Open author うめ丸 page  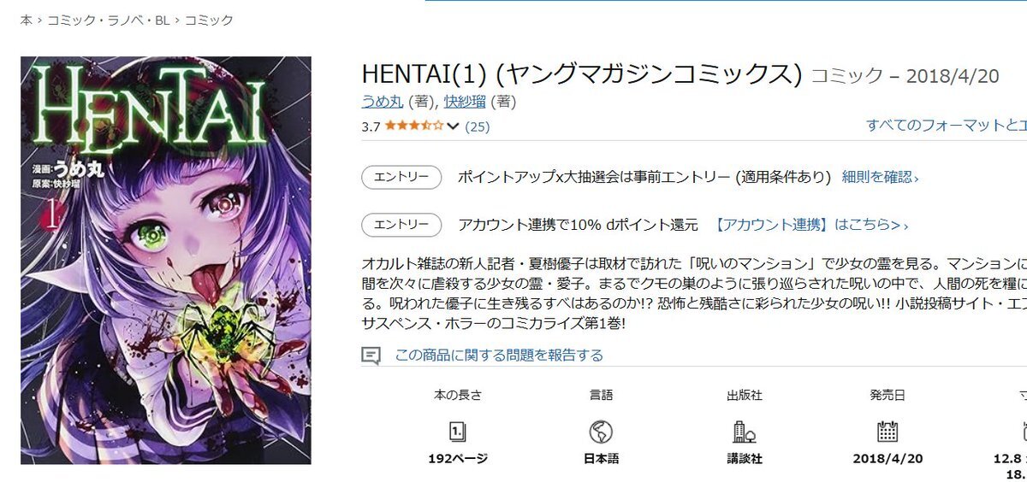point(383,102)
